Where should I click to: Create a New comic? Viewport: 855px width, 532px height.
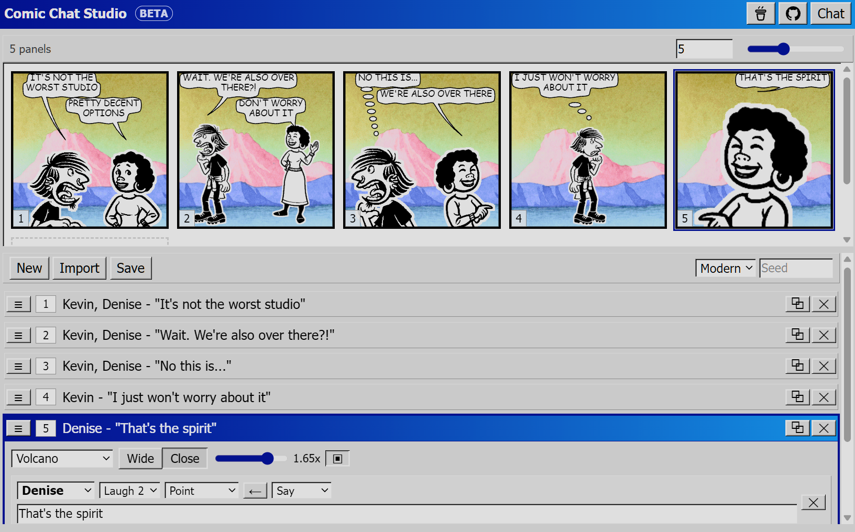[29, 268]
